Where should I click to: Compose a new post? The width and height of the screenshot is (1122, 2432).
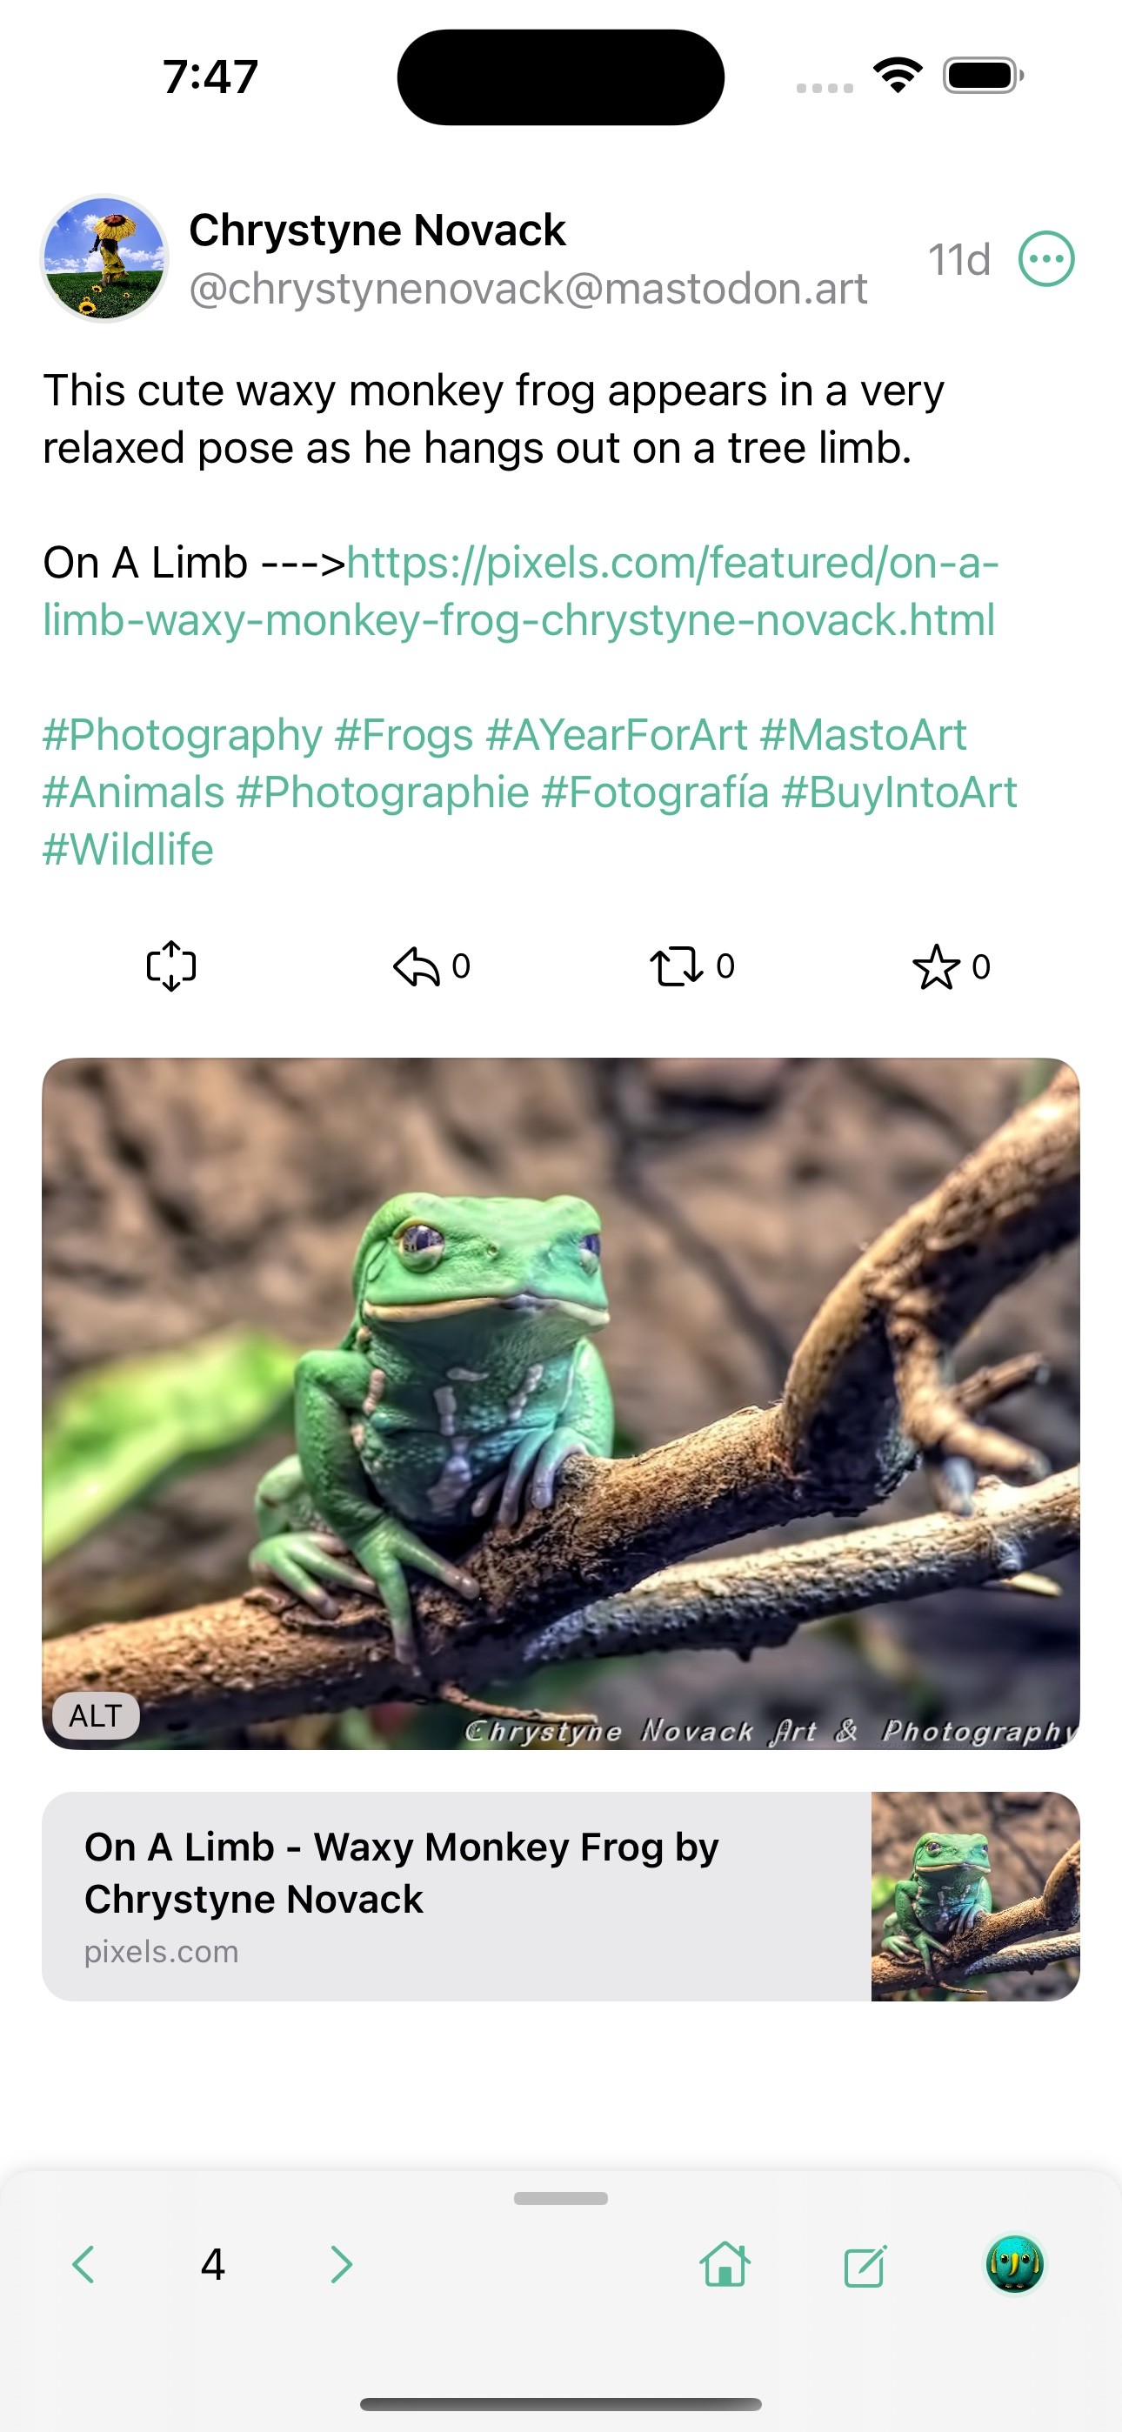(x=865, y=2264)
